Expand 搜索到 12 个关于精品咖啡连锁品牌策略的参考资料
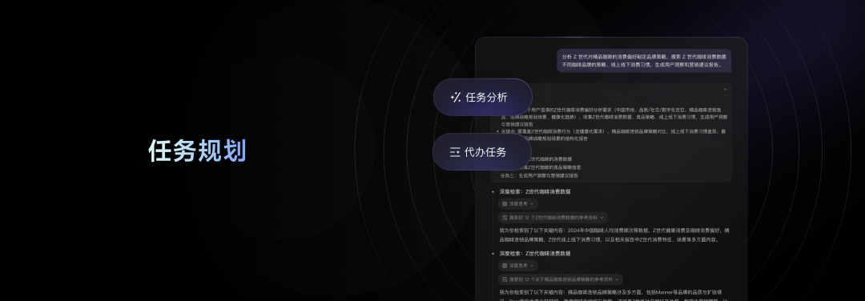The width and height of the screenshot is (865, 301). [561, 279]
